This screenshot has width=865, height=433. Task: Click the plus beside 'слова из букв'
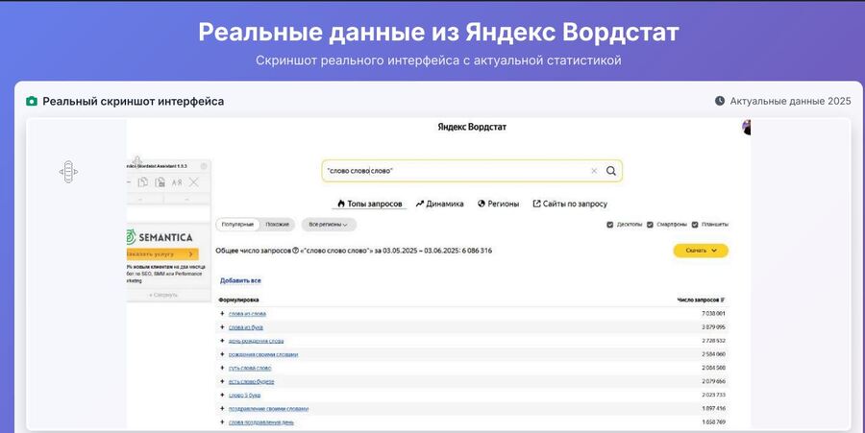222,327
